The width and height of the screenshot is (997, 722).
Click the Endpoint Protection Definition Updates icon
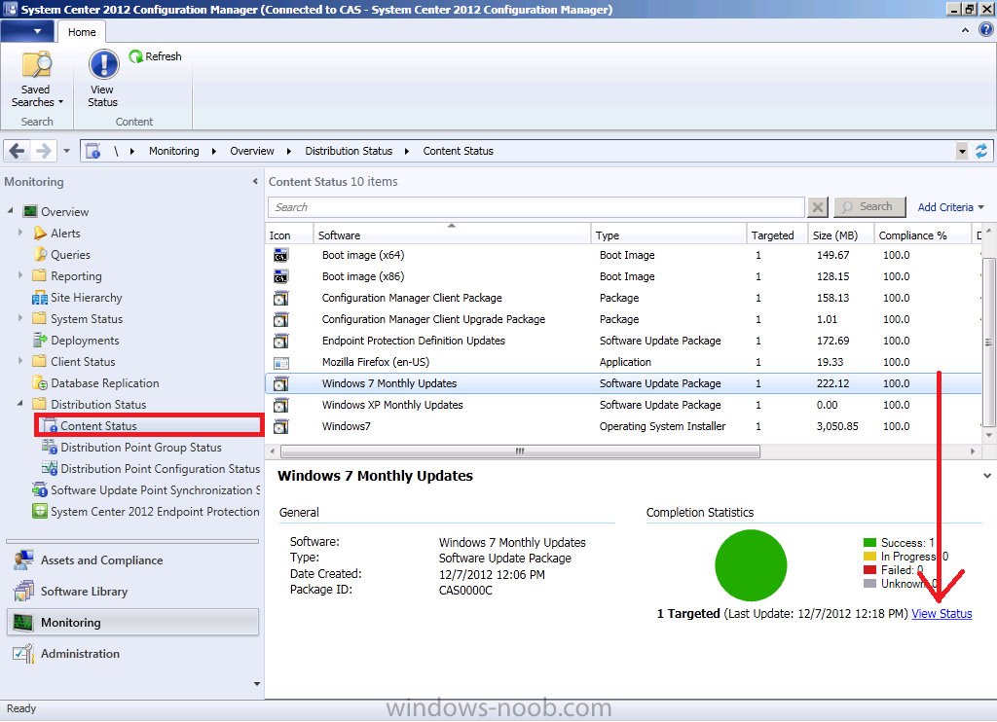pos(280,341)
